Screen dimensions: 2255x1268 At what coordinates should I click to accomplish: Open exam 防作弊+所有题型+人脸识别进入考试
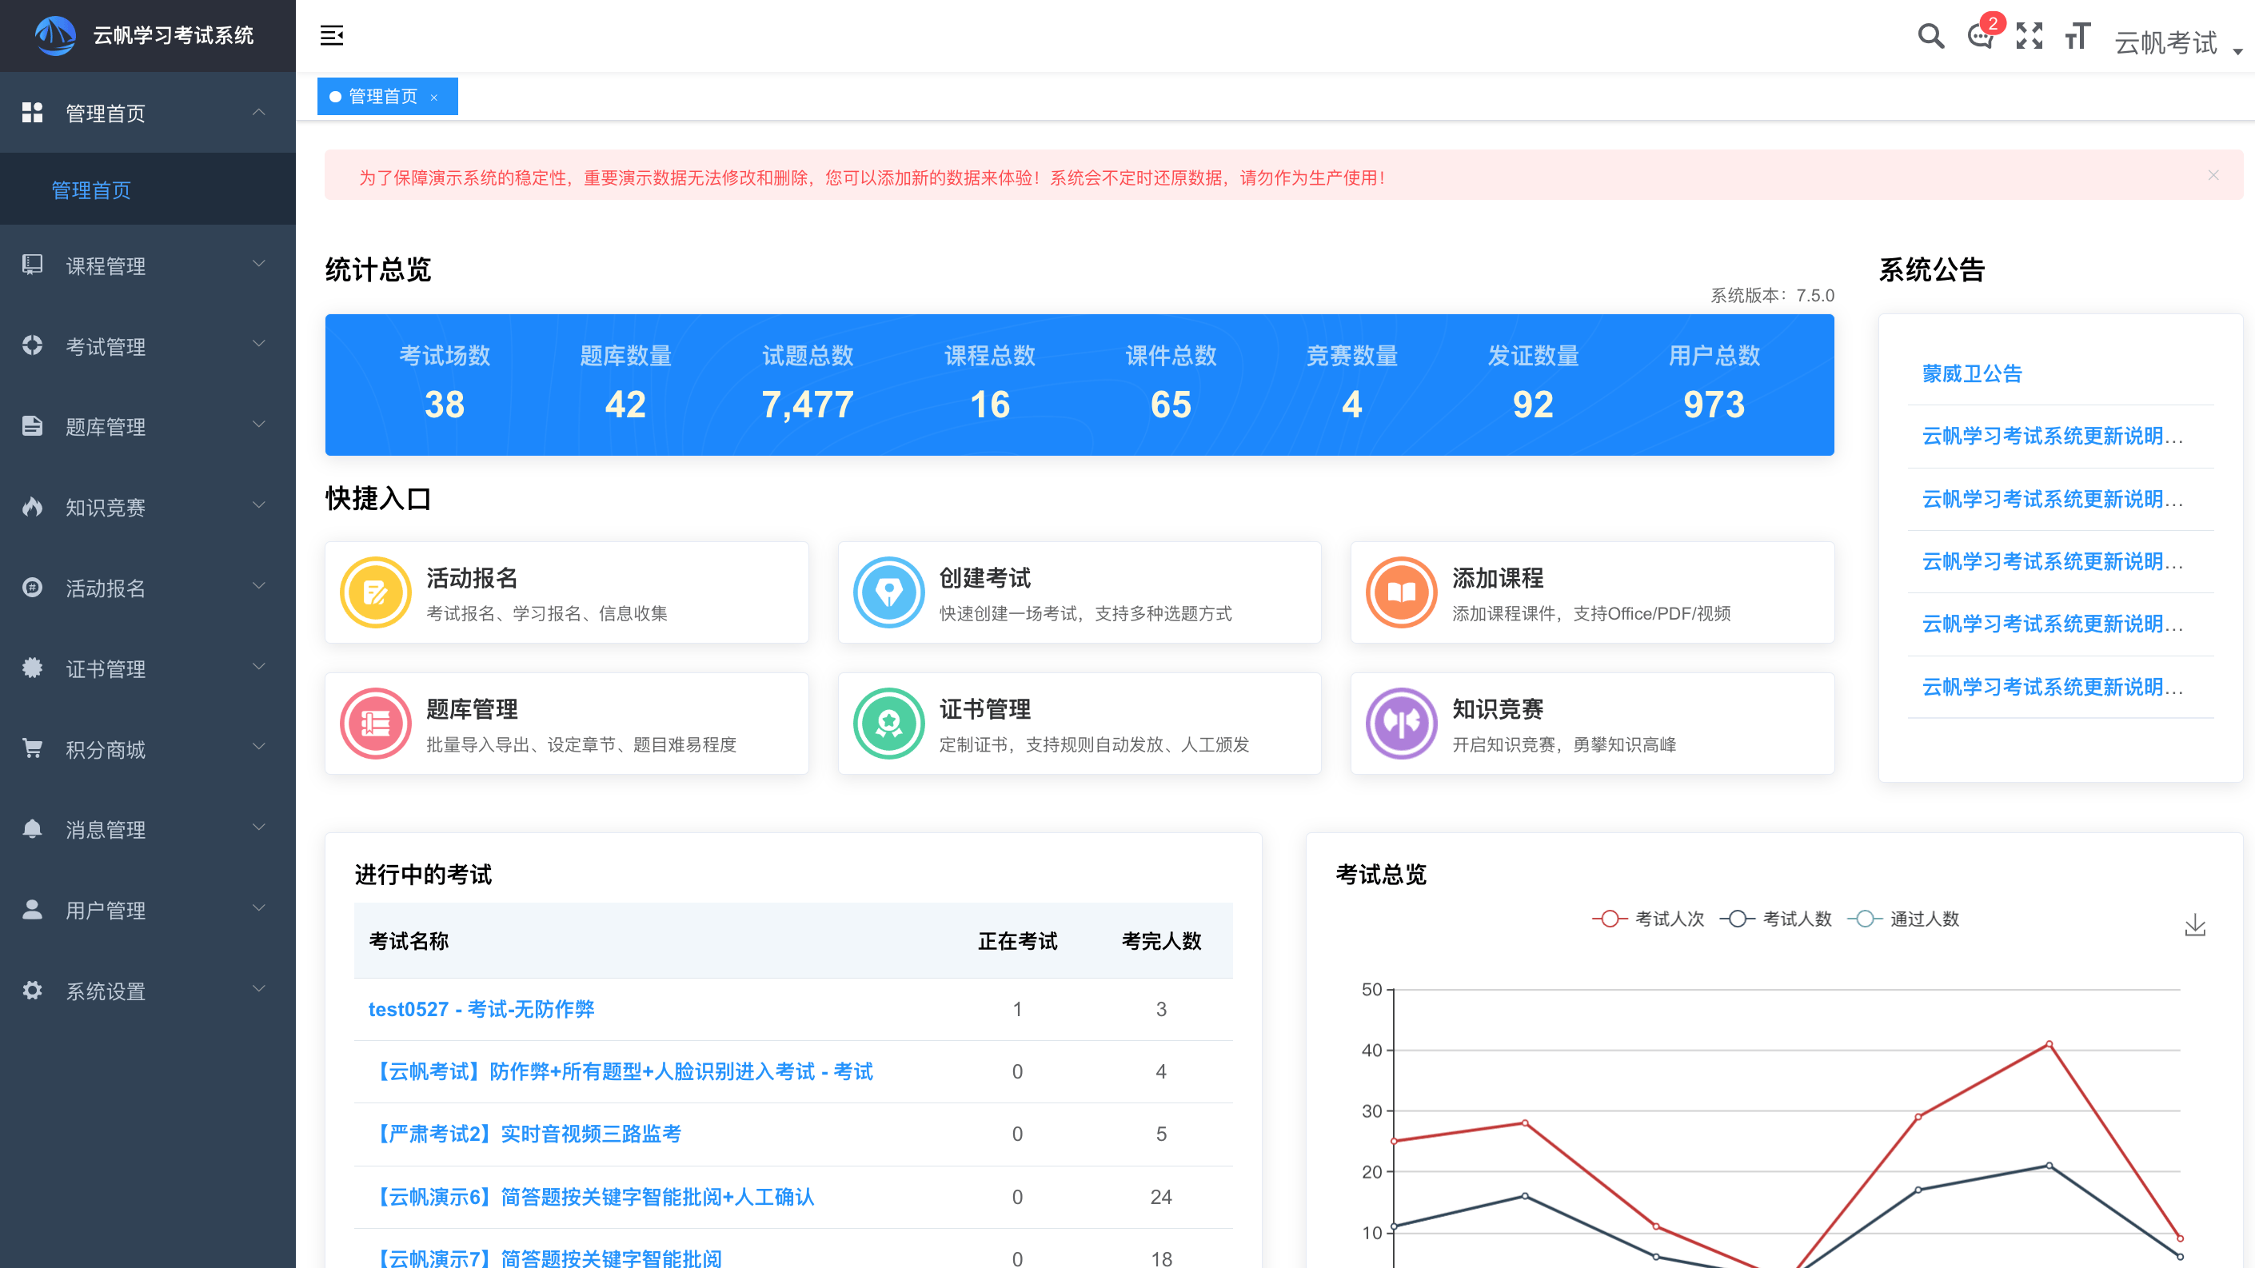tap(621, 1071)
